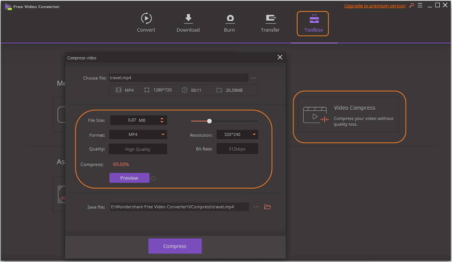The image size is (452, 262).
Task: Click the 512kbps Bit Rate field
Action: [237, 149]
